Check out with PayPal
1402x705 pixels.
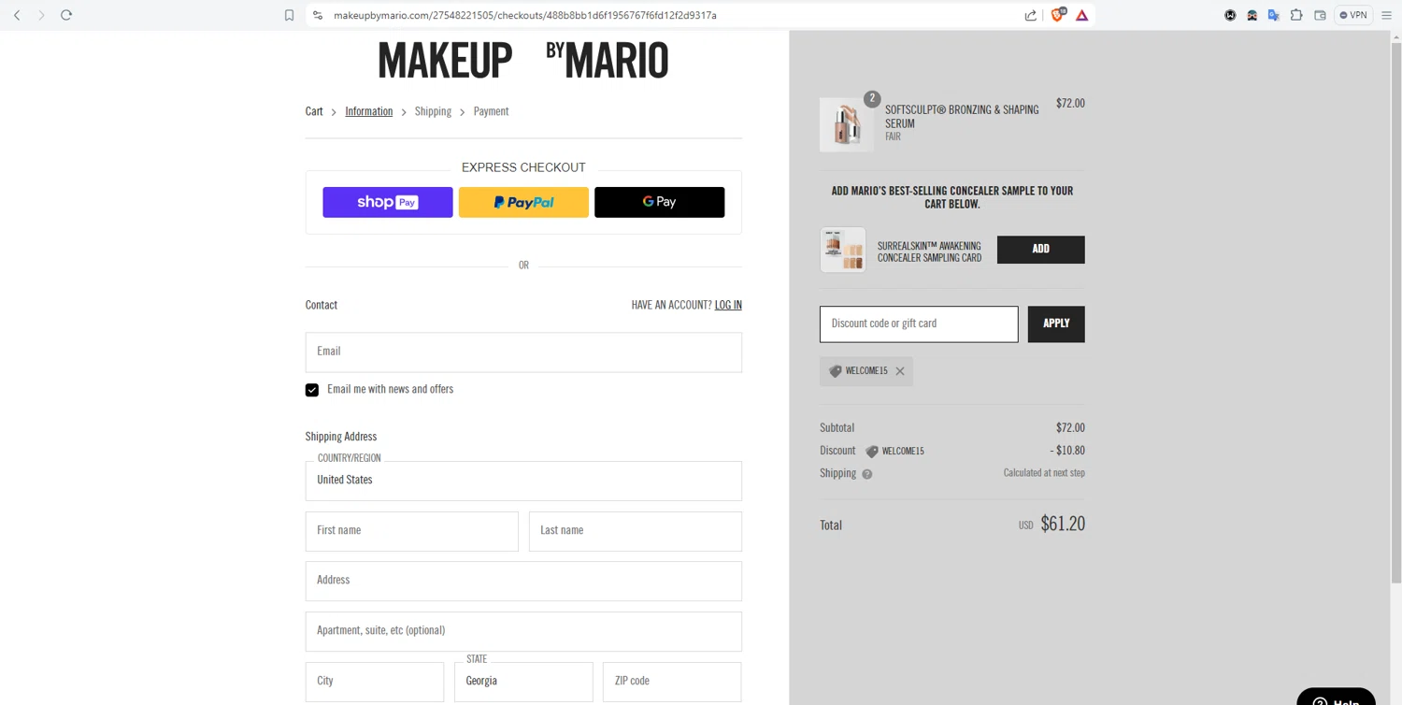(x=523, y=202)
